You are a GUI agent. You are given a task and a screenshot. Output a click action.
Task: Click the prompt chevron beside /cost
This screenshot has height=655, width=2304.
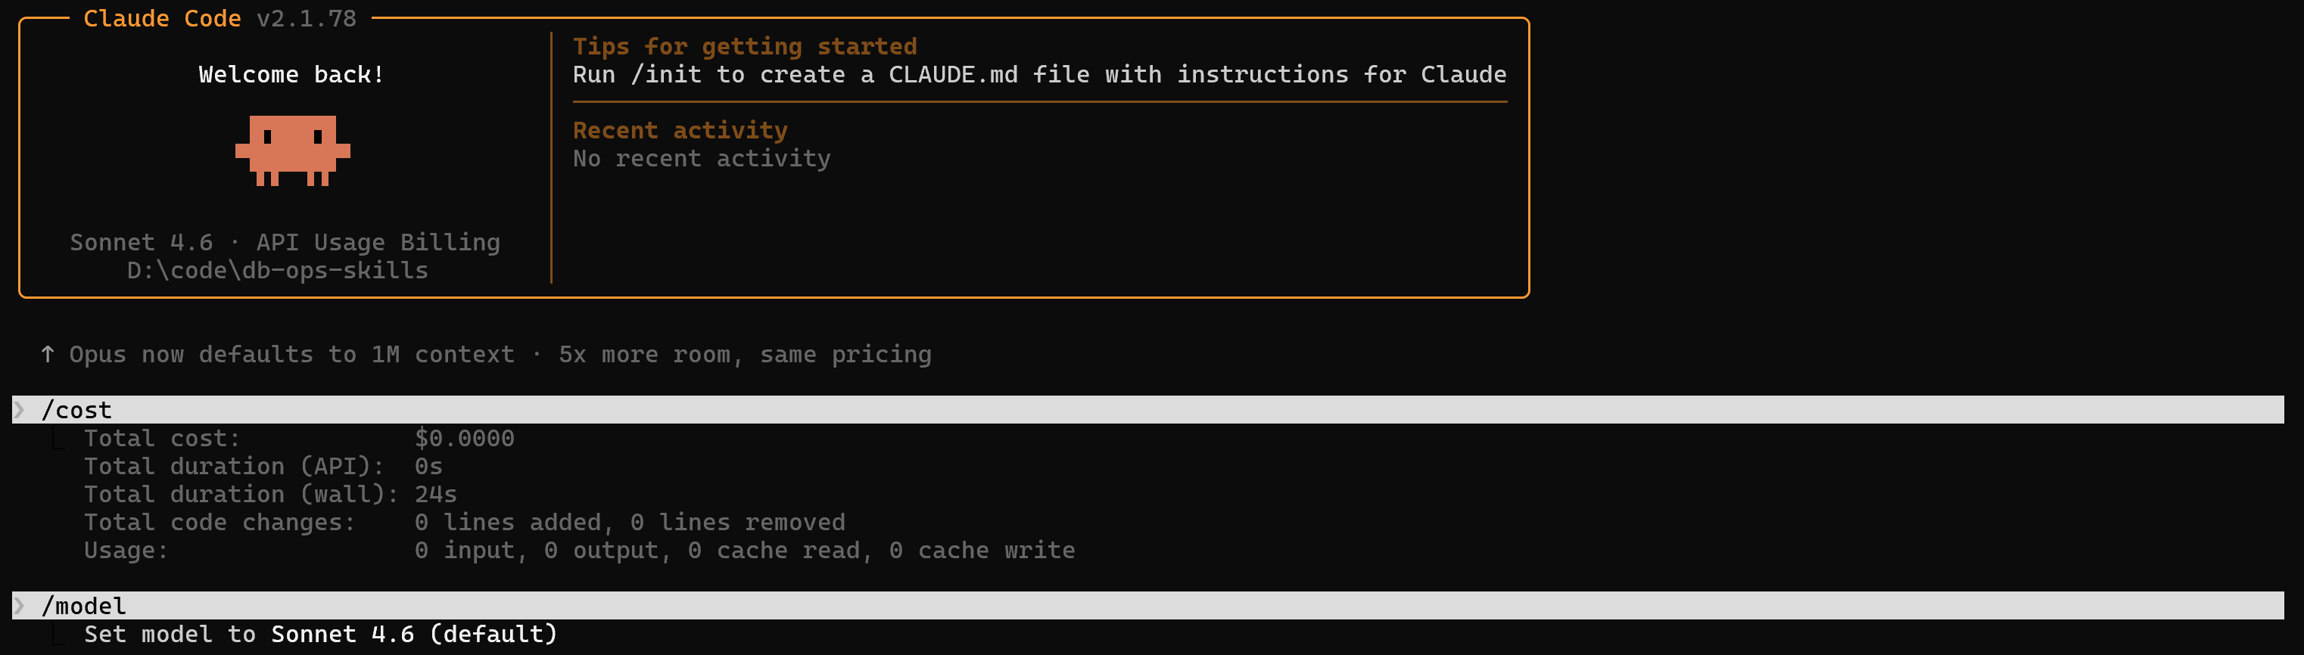[x=20, y=410]
